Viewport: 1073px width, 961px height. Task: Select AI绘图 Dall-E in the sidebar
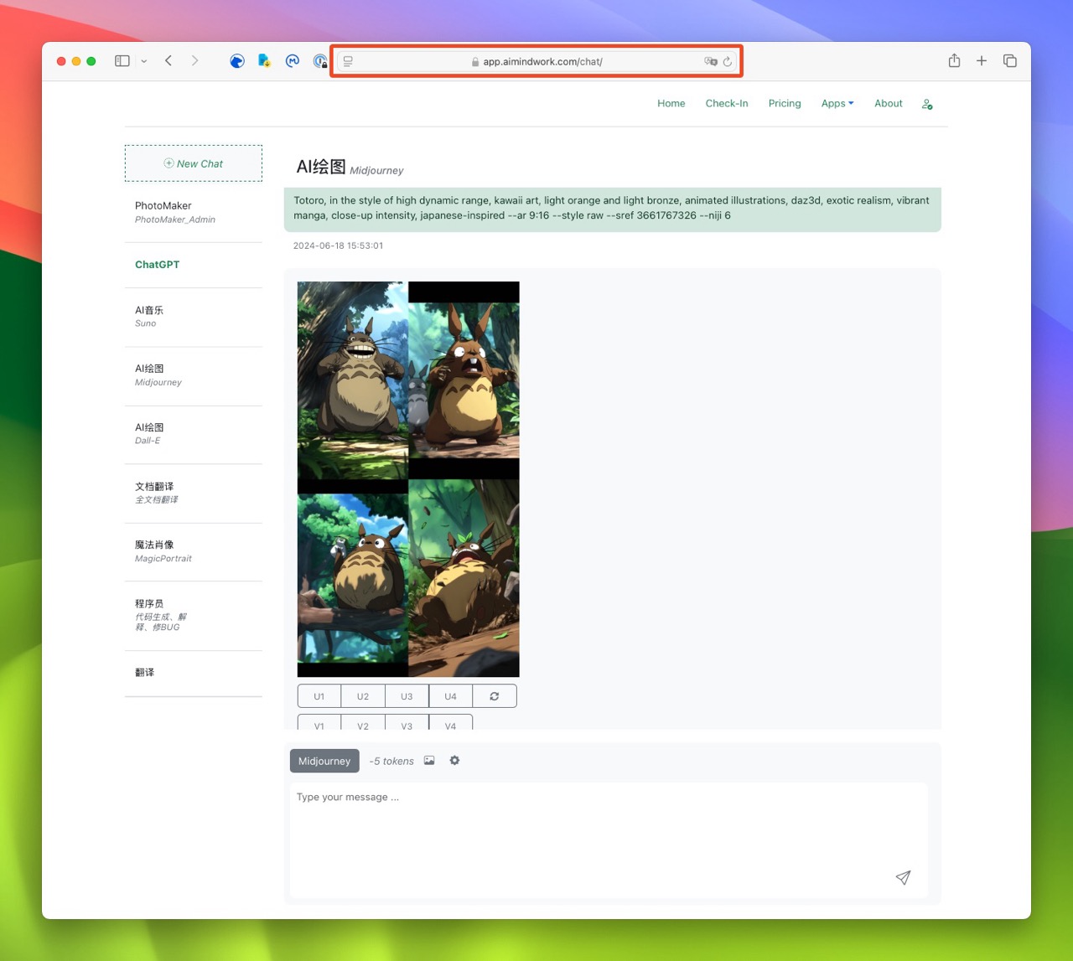tap(194, 434)
